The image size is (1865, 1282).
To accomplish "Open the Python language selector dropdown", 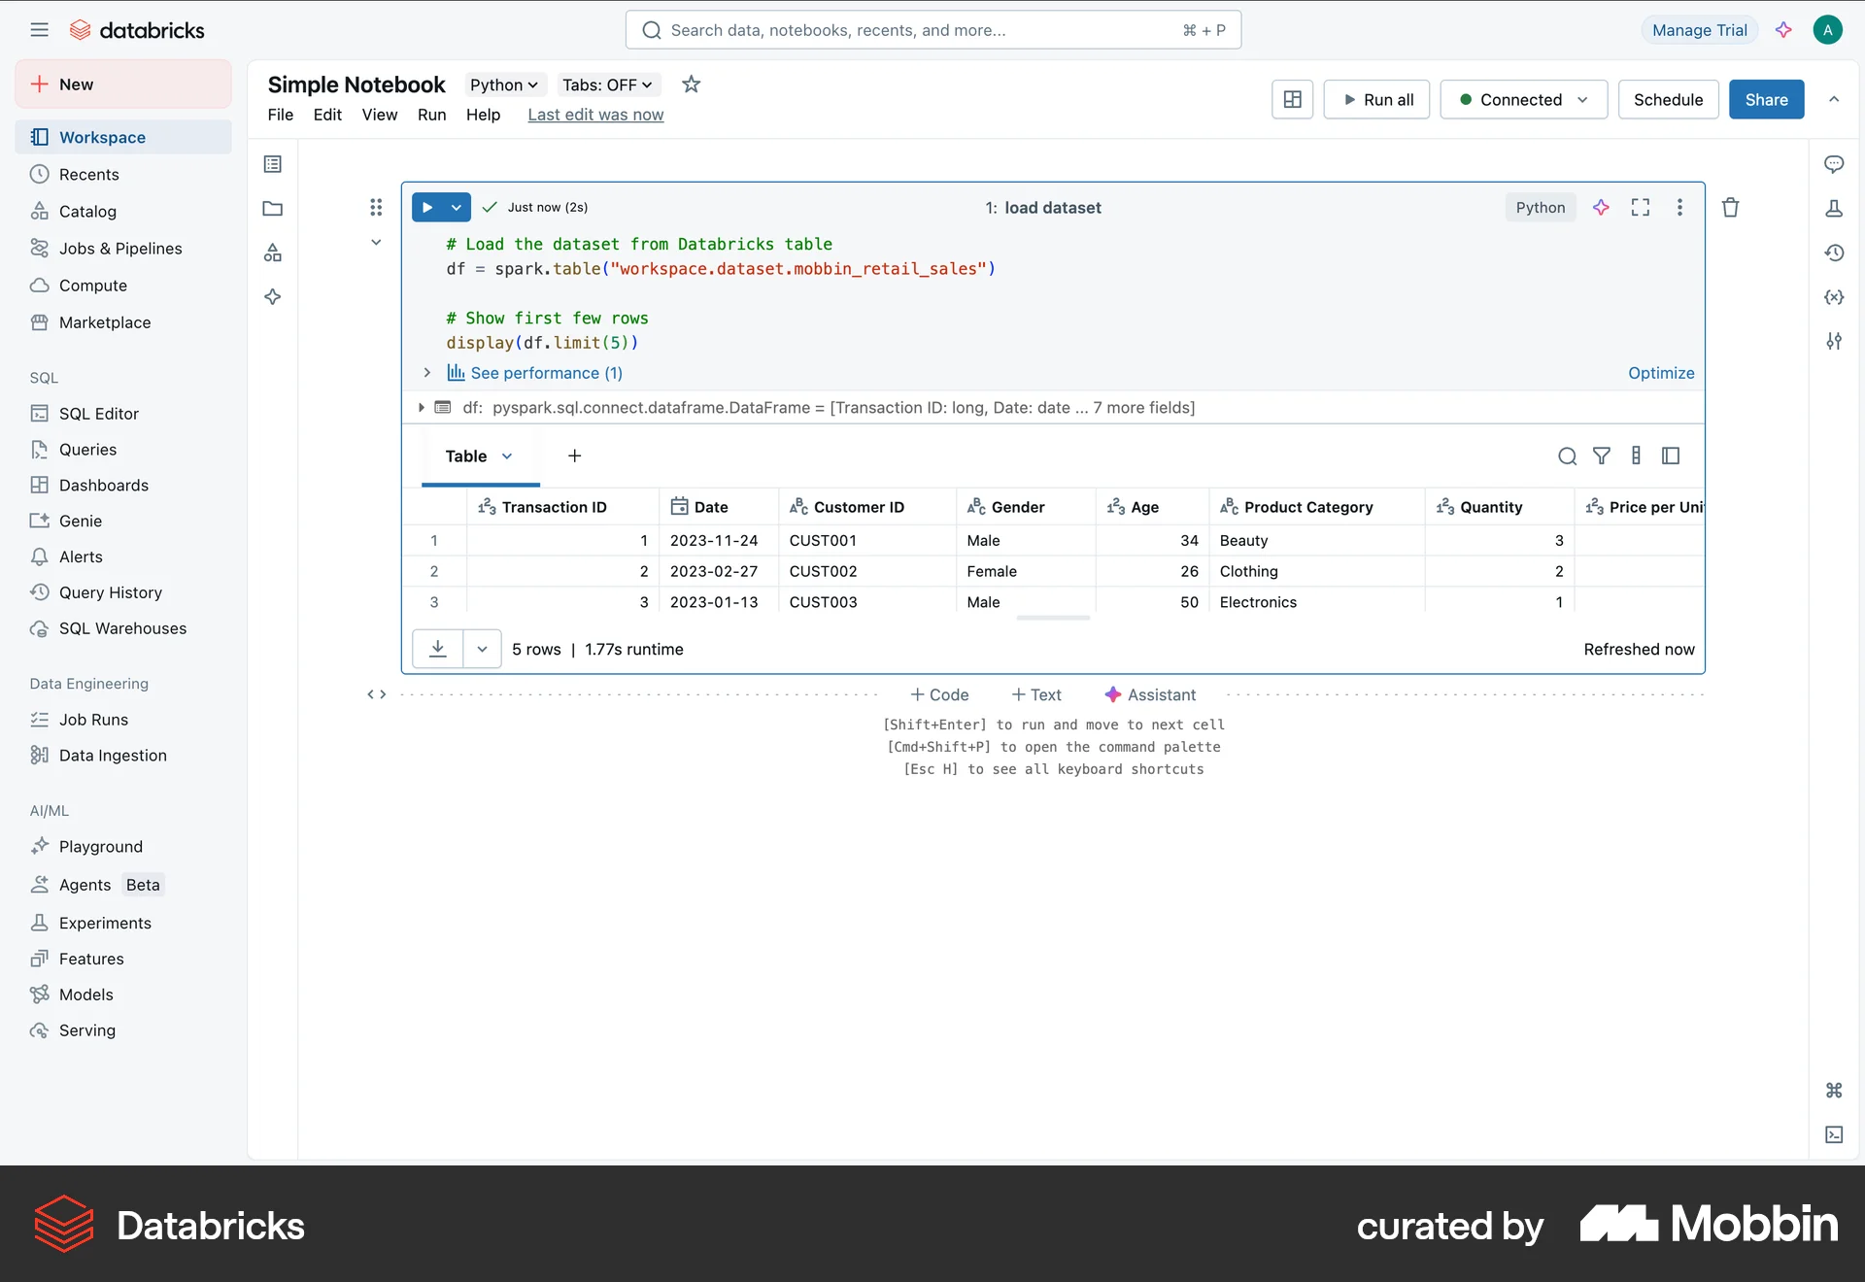I will (503, 84).
